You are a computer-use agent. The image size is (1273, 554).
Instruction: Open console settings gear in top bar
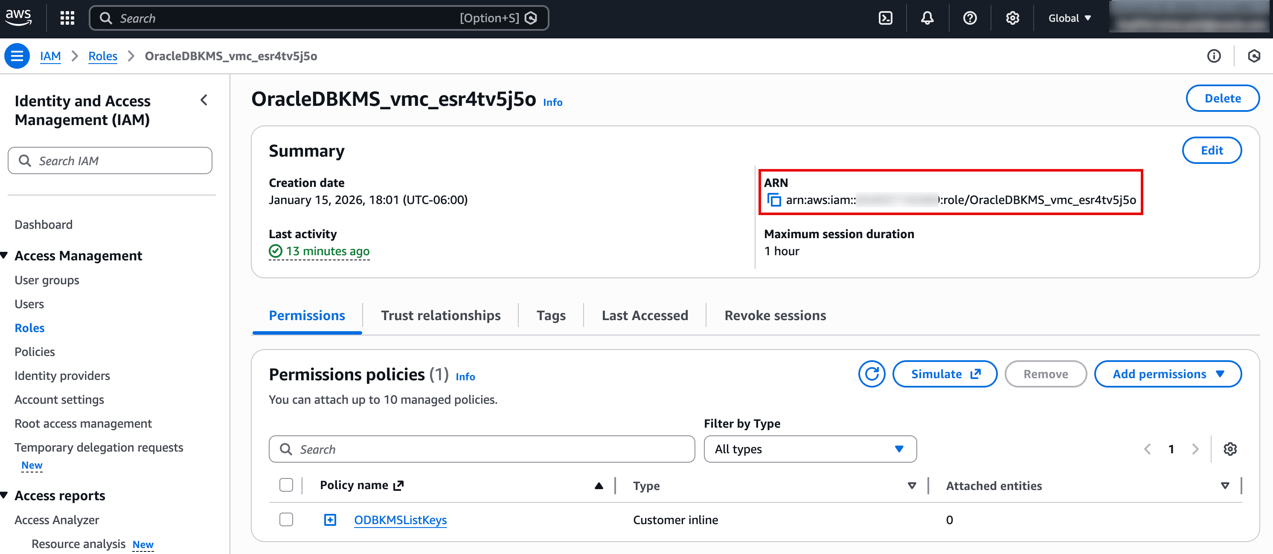(x=1012, y=18)
